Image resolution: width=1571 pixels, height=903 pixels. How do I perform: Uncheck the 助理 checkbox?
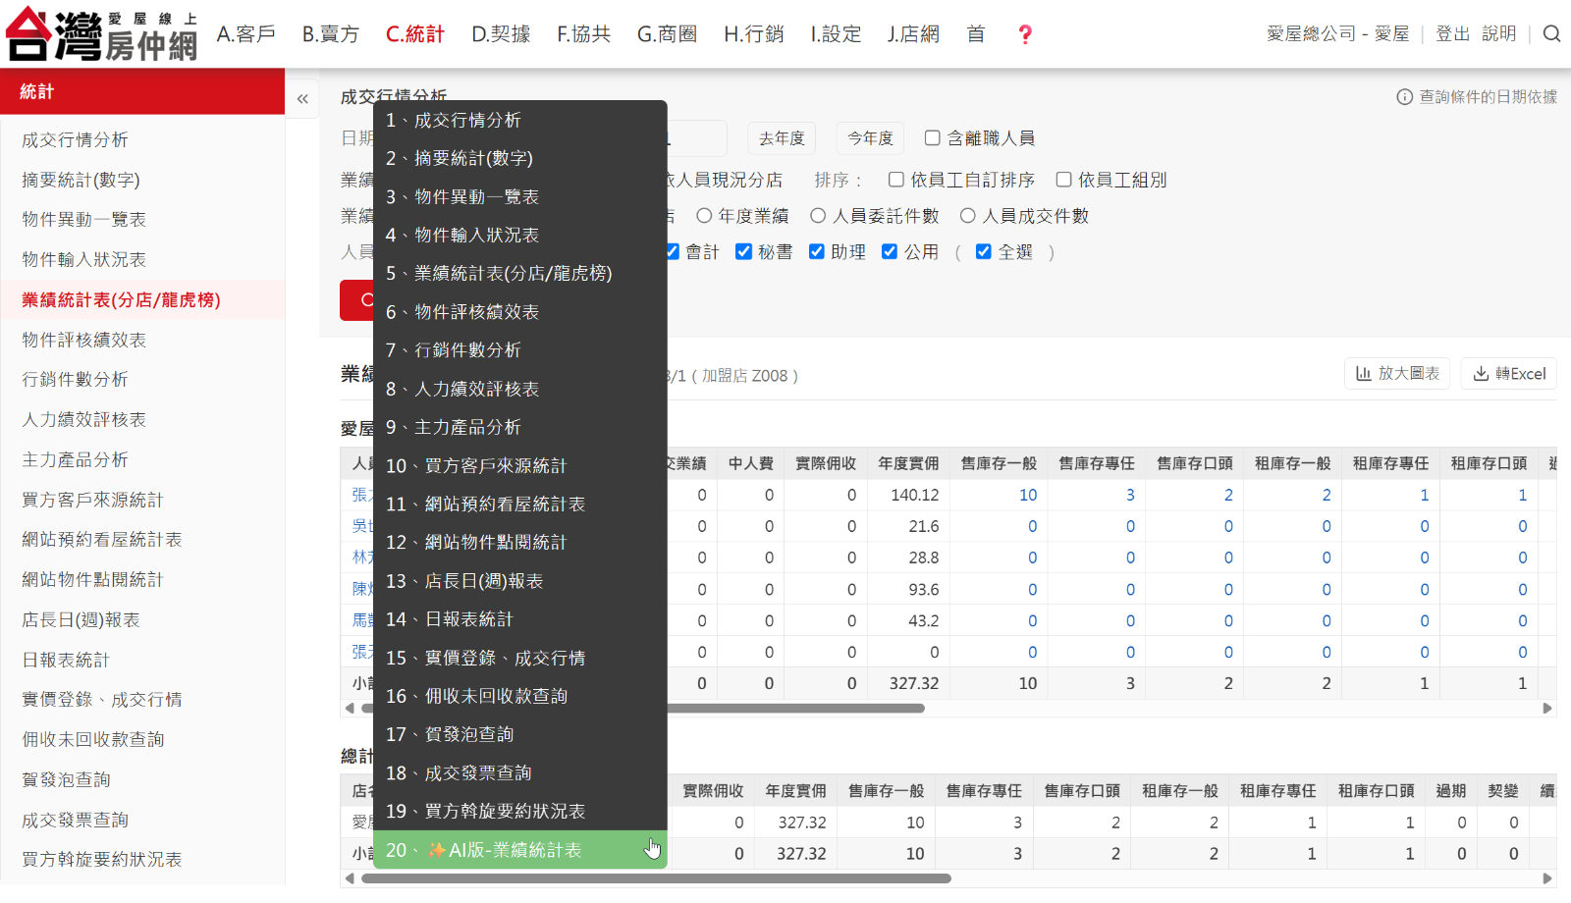(816, 252)
